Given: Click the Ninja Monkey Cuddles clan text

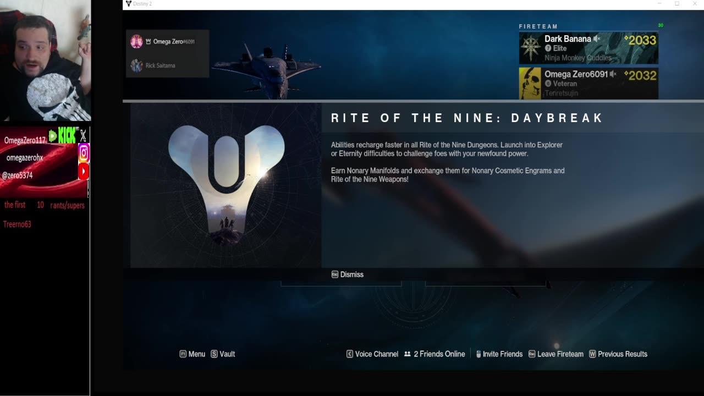Looking at the screenshot, I should pos(578,58).
